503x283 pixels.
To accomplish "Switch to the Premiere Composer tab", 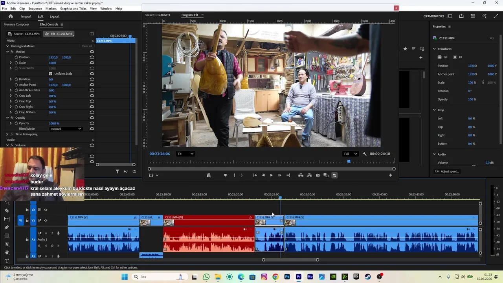I will (17, 24).
